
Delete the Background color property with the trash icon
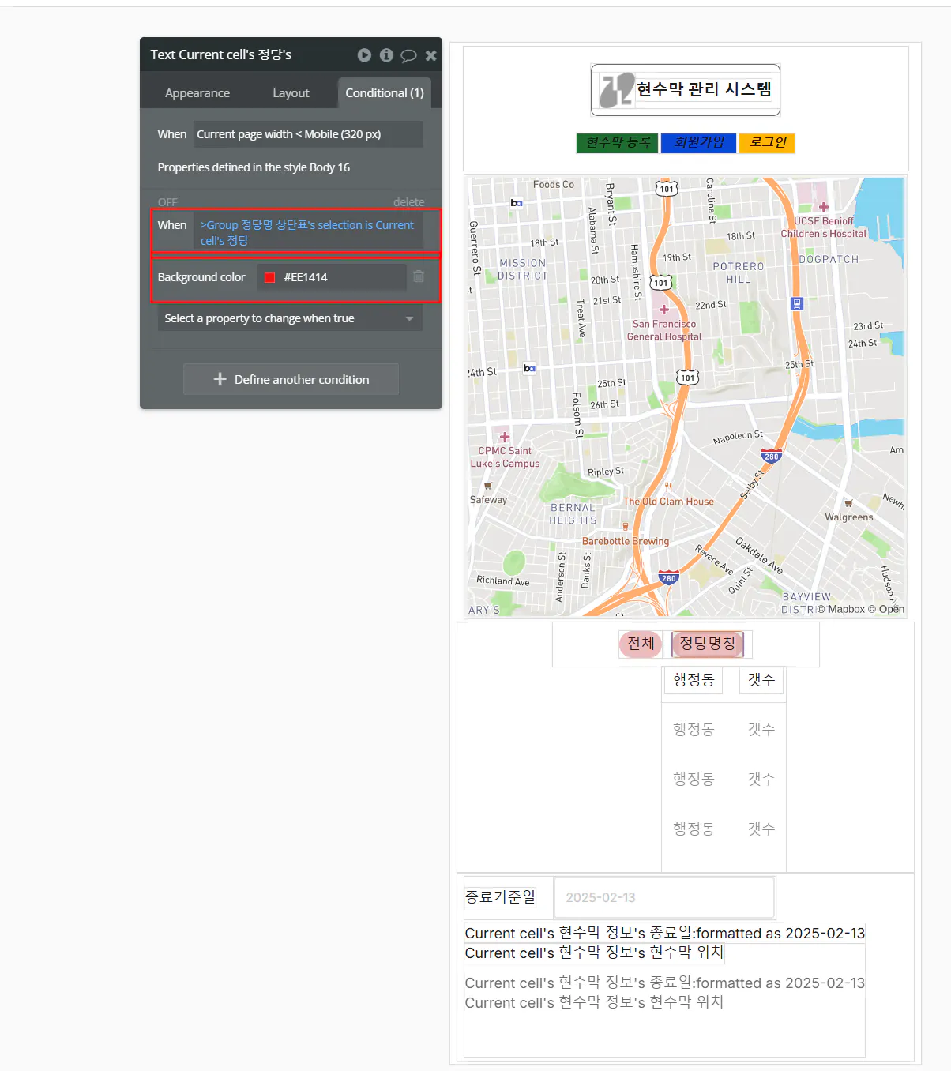[x=419, y=276]
